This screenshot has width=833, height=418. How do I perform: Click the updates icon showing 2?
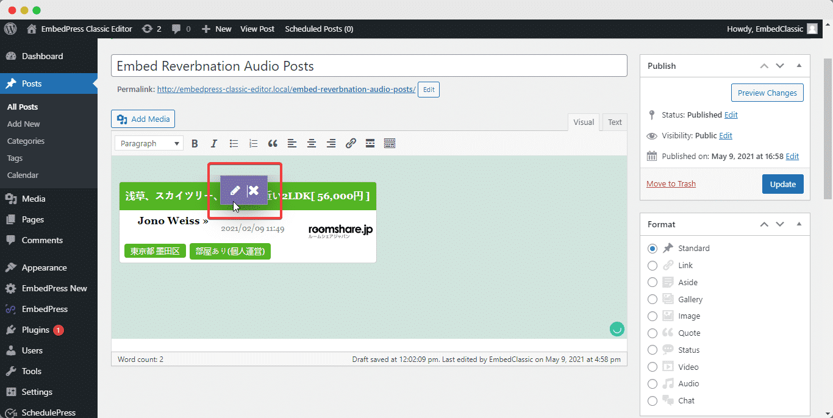151,29
